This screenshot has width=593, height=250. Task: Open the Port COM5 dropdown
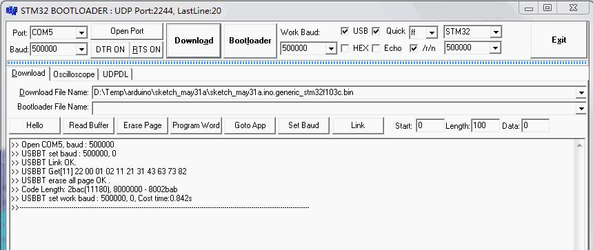tap(81, 32)
